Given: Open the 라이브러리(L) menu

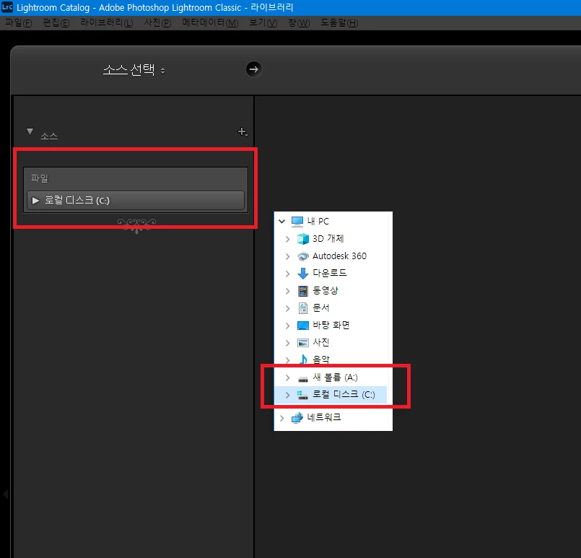Looking at the screenshot, I should [106, 23].
